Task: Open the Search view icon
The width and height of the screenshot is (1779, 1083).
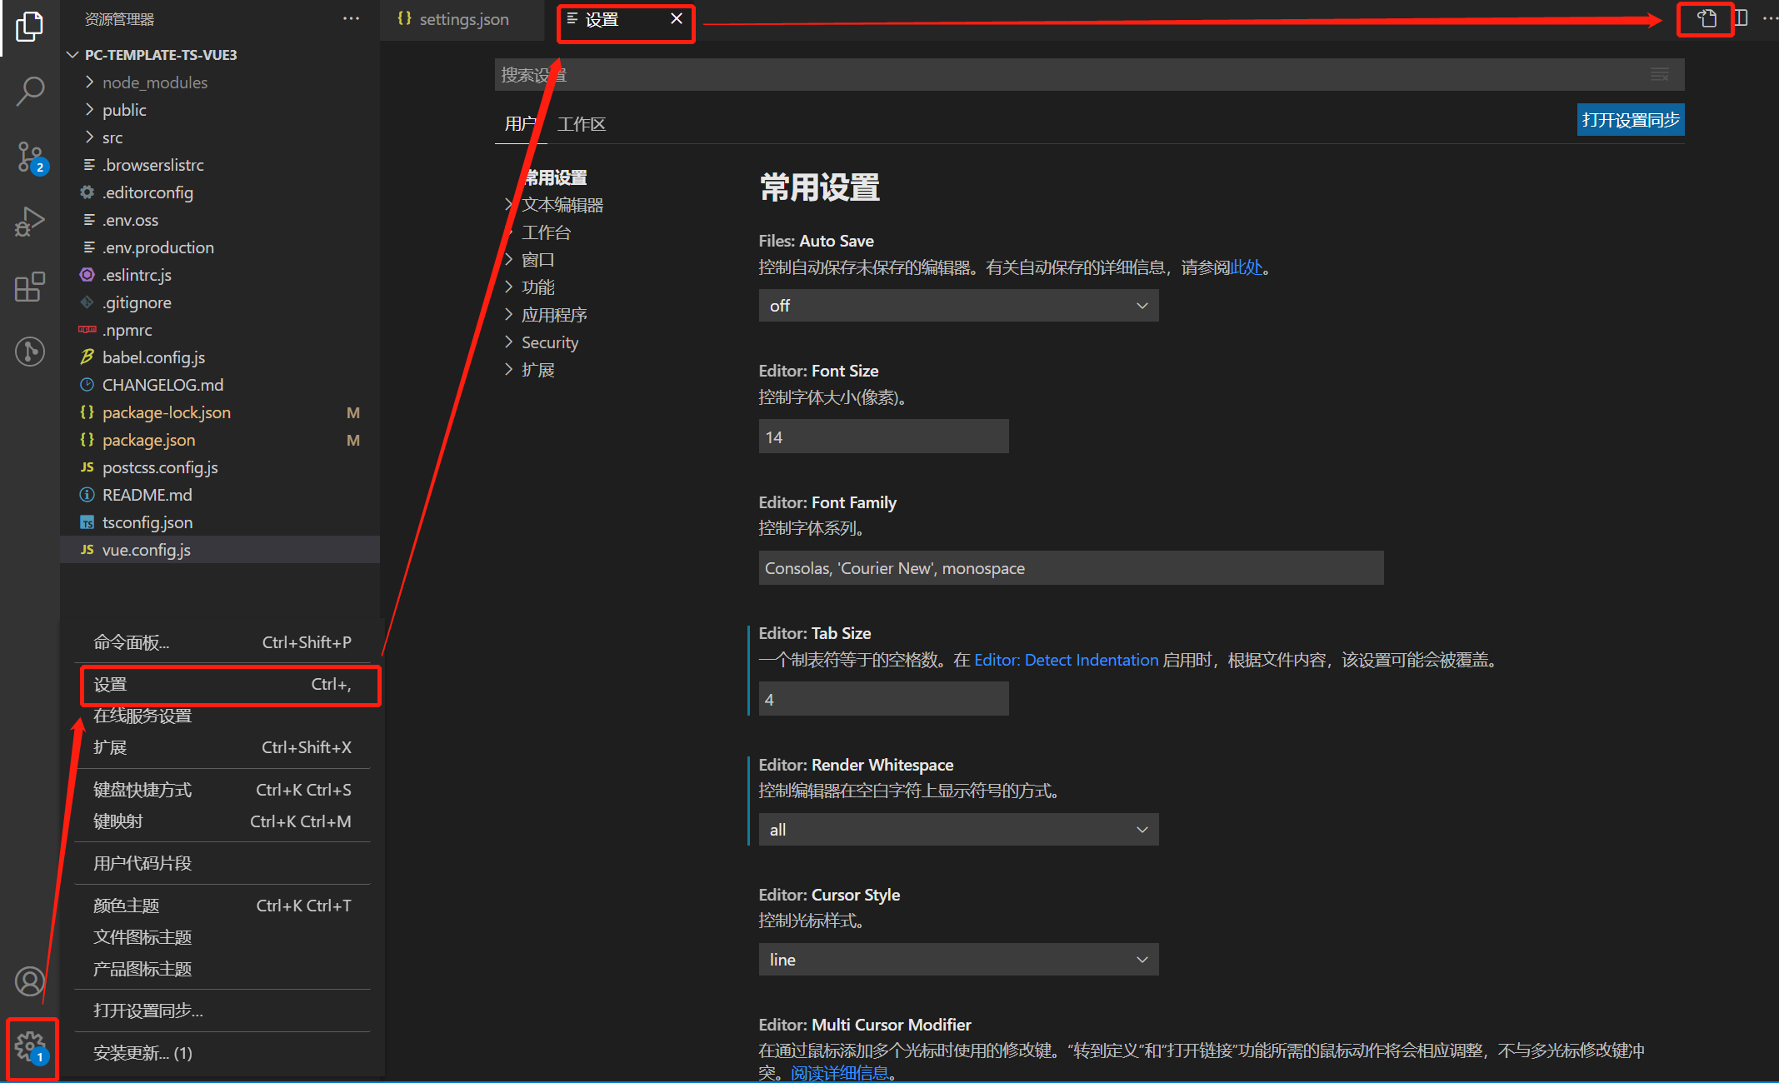Action: [x=29, y=91]
